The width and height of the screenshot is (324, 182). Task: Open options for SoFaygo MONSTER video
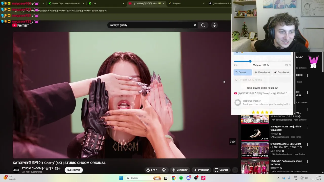[x=307, y=127]
